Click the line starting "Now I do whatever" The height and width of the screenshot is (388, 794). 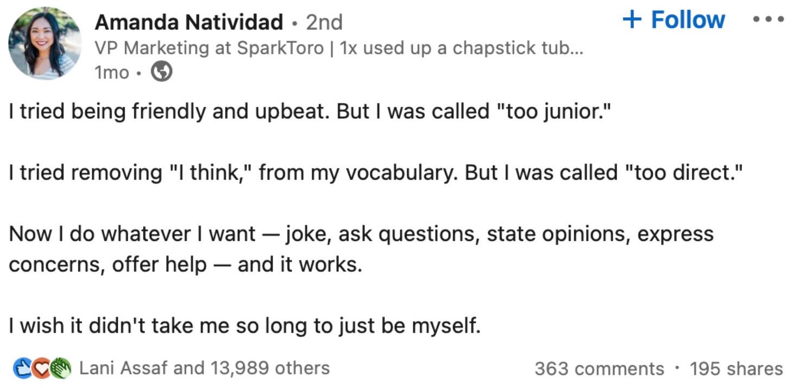pos(361,234)
